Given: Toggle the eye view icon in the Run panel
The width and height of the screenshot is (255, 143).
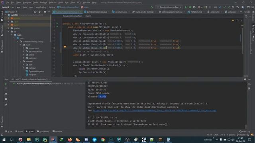Looking at the screenshot, I should (x=6, y=94).
